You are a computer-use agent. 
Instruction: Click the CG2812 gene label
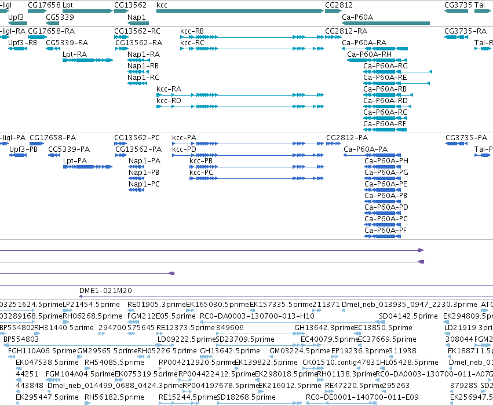coord(339,5)
